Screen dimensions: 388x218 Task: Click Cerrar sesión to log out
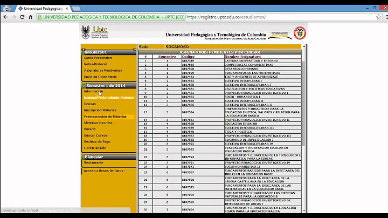95,148
